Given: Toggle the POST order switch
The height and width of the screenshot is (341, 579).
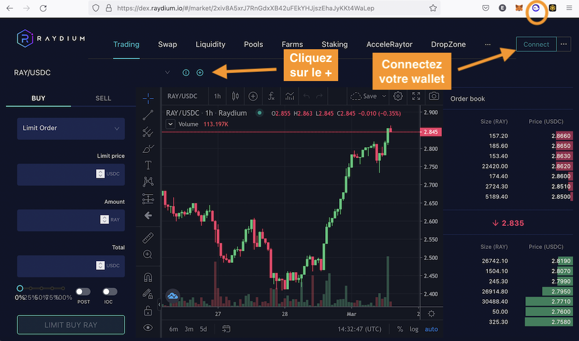Looking at the screenshot, I should 83,292.
